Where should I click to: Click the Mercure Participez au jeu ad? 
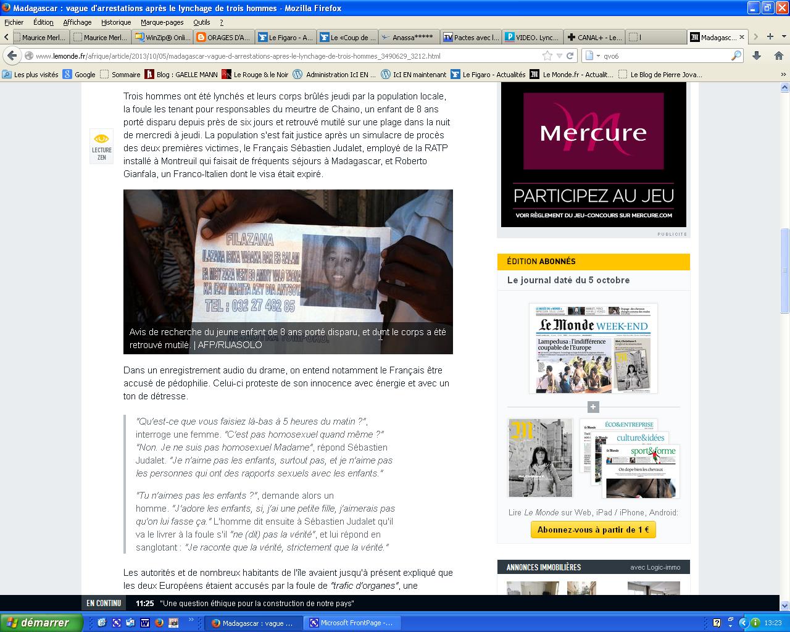pos(594,154)
